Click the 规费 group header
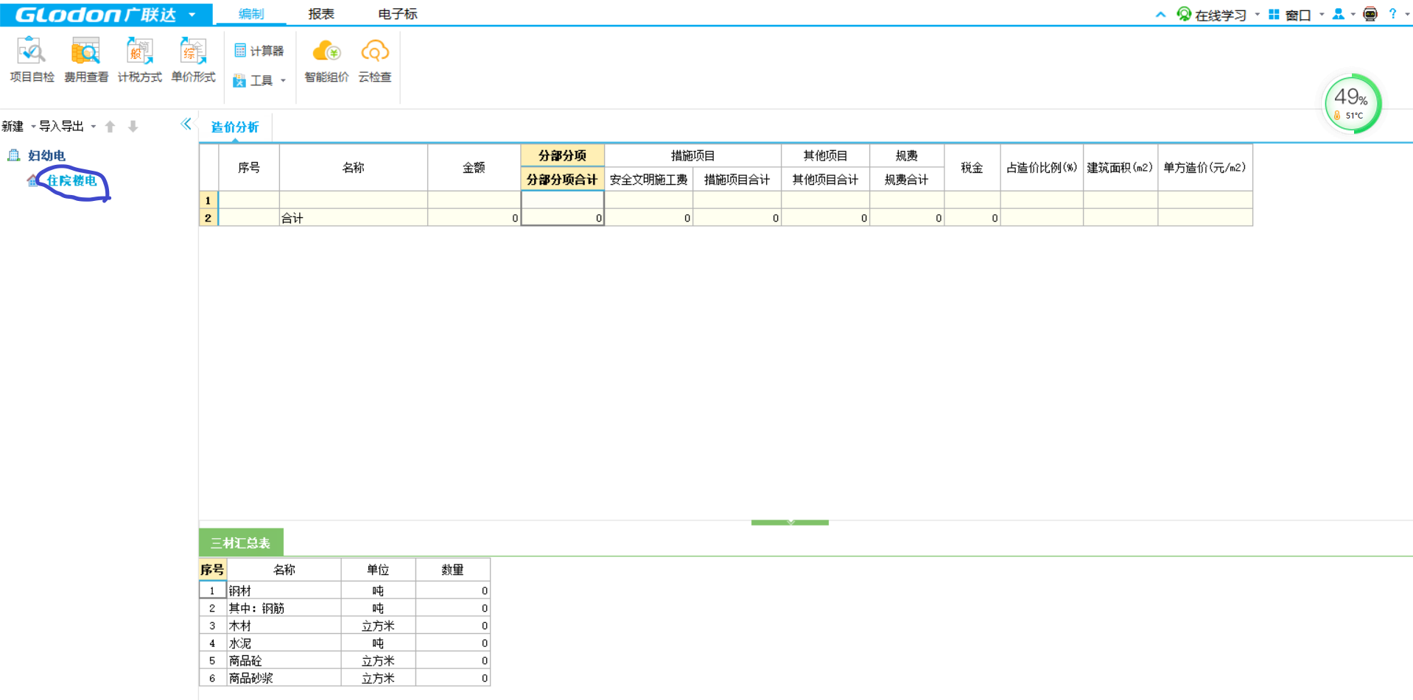The image size is (1413, 700). tap(906, 155)
